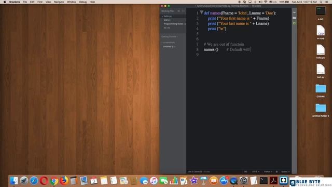The image size is (332, 187).
Task: Click the split view icon in sidebar
Action: (183, 11)
